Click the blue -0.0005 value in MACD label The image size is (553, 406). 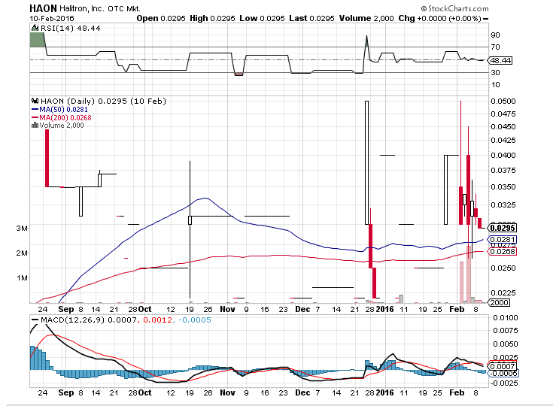coord(195,320)
